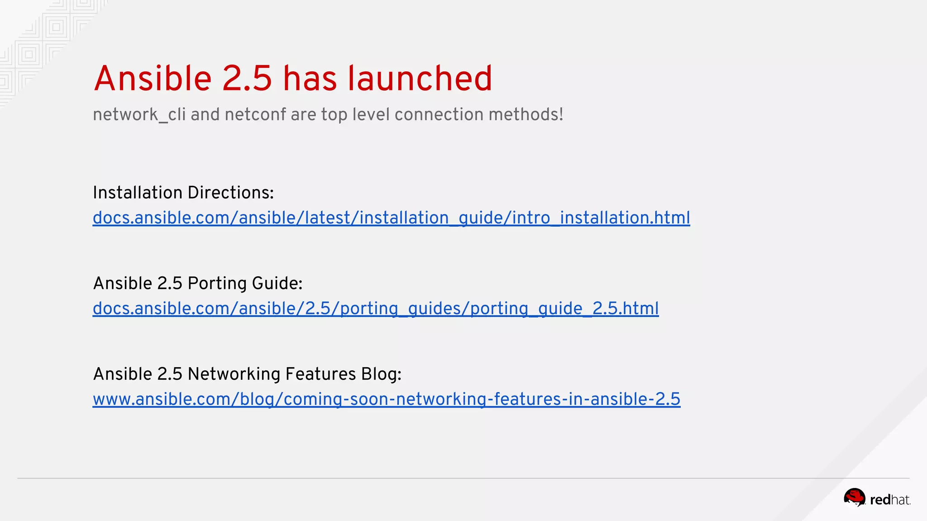Screen dimensions: 927x521
Task: Click the 'Ansible 2.5 Porting Guide:' label
Action: click(198, 284)
